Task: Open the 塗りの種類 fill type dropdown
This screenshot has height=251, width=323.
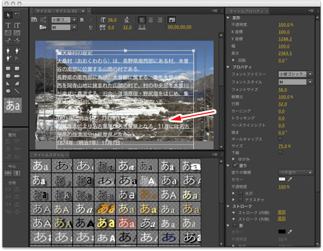Action: coord(295,172)
